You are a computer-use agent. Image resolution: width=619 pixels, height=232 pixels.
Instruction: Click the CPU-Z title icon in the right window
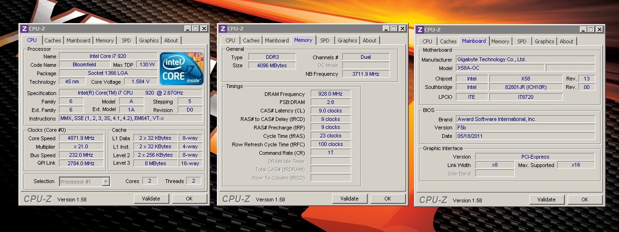pos(420,30)
